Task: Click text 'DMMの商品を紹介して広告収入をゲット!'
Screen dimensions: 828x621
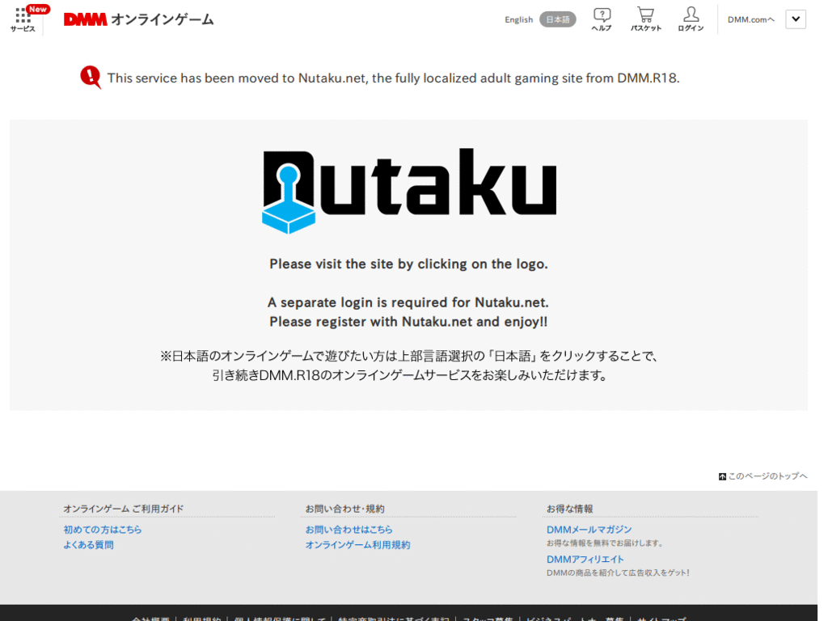Action: [618, 572]
